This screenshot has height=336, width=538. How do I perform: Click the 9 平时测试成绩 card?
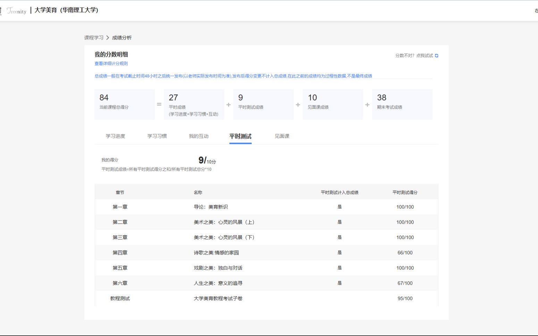point(263,104)
